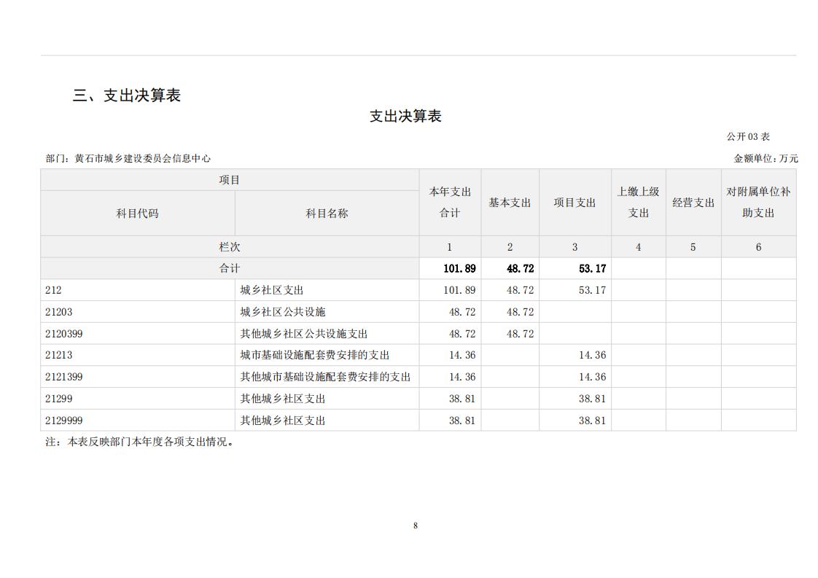Click the subject code 2120399 cell
Viewport: 818px width, 578px height.
tap(63, 334)
